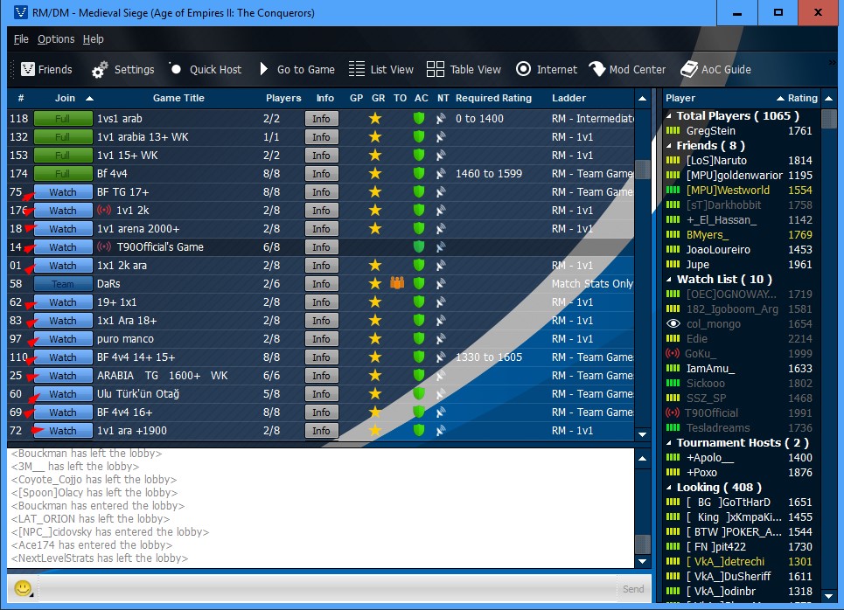The height and width of the screenshot is (610, 844).
Task: Click Watch button for BF TG 17+
Action: pos(63,192)
